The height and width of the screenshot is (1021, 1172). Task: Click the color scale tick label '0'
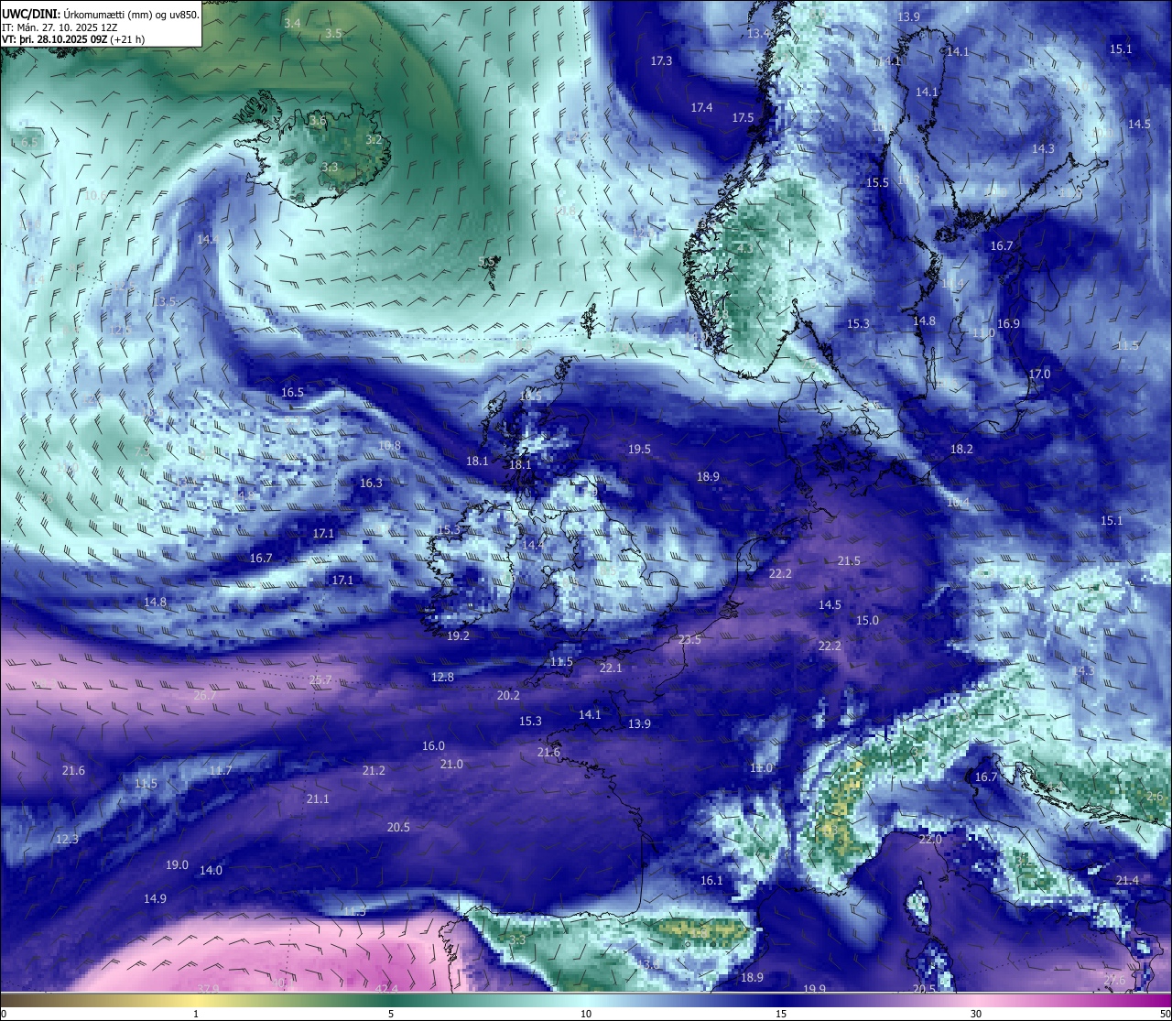pos(4,1014)
